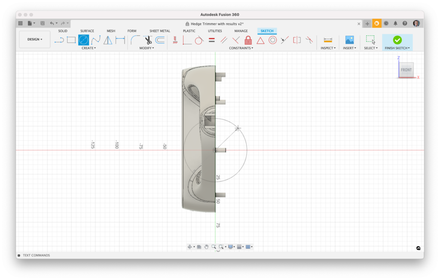Switch to the SKETCH tab
440x280 pixels.
tap(267, 31)
